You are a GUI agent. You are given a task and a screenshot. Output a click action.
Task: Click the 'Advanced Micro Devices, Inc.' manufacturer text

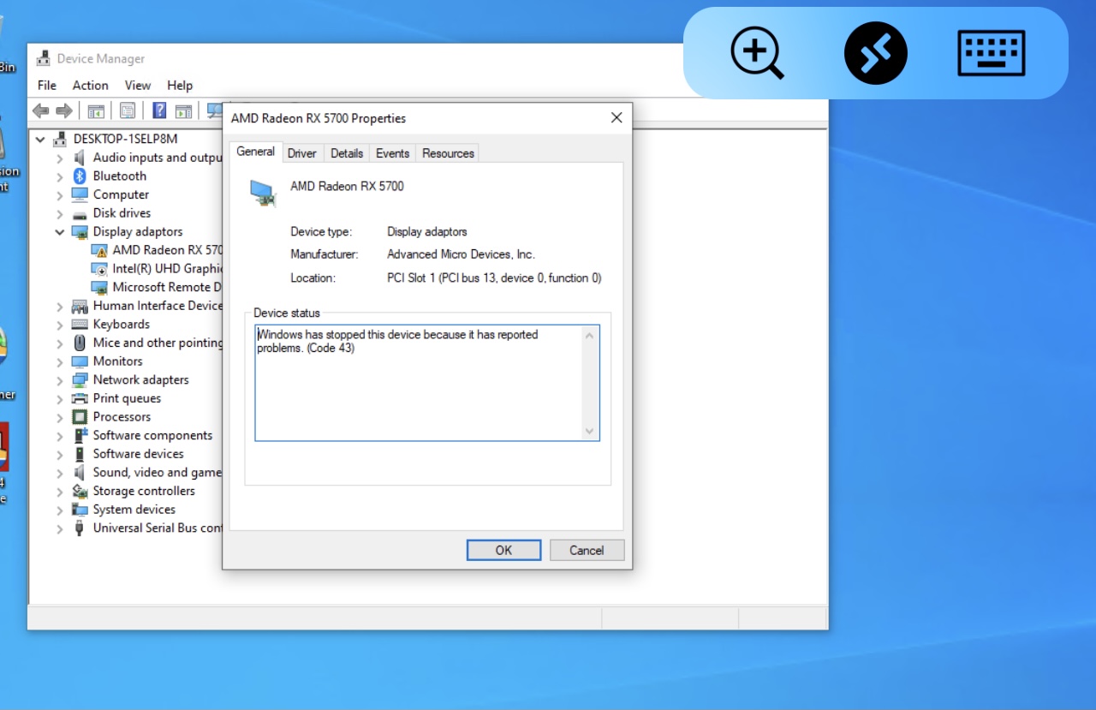coord(461,254)
